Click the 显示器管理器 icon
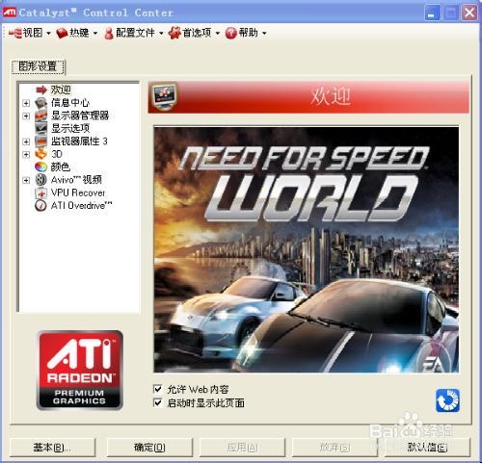This screenshot has width=482, height=463. point(41,116)
